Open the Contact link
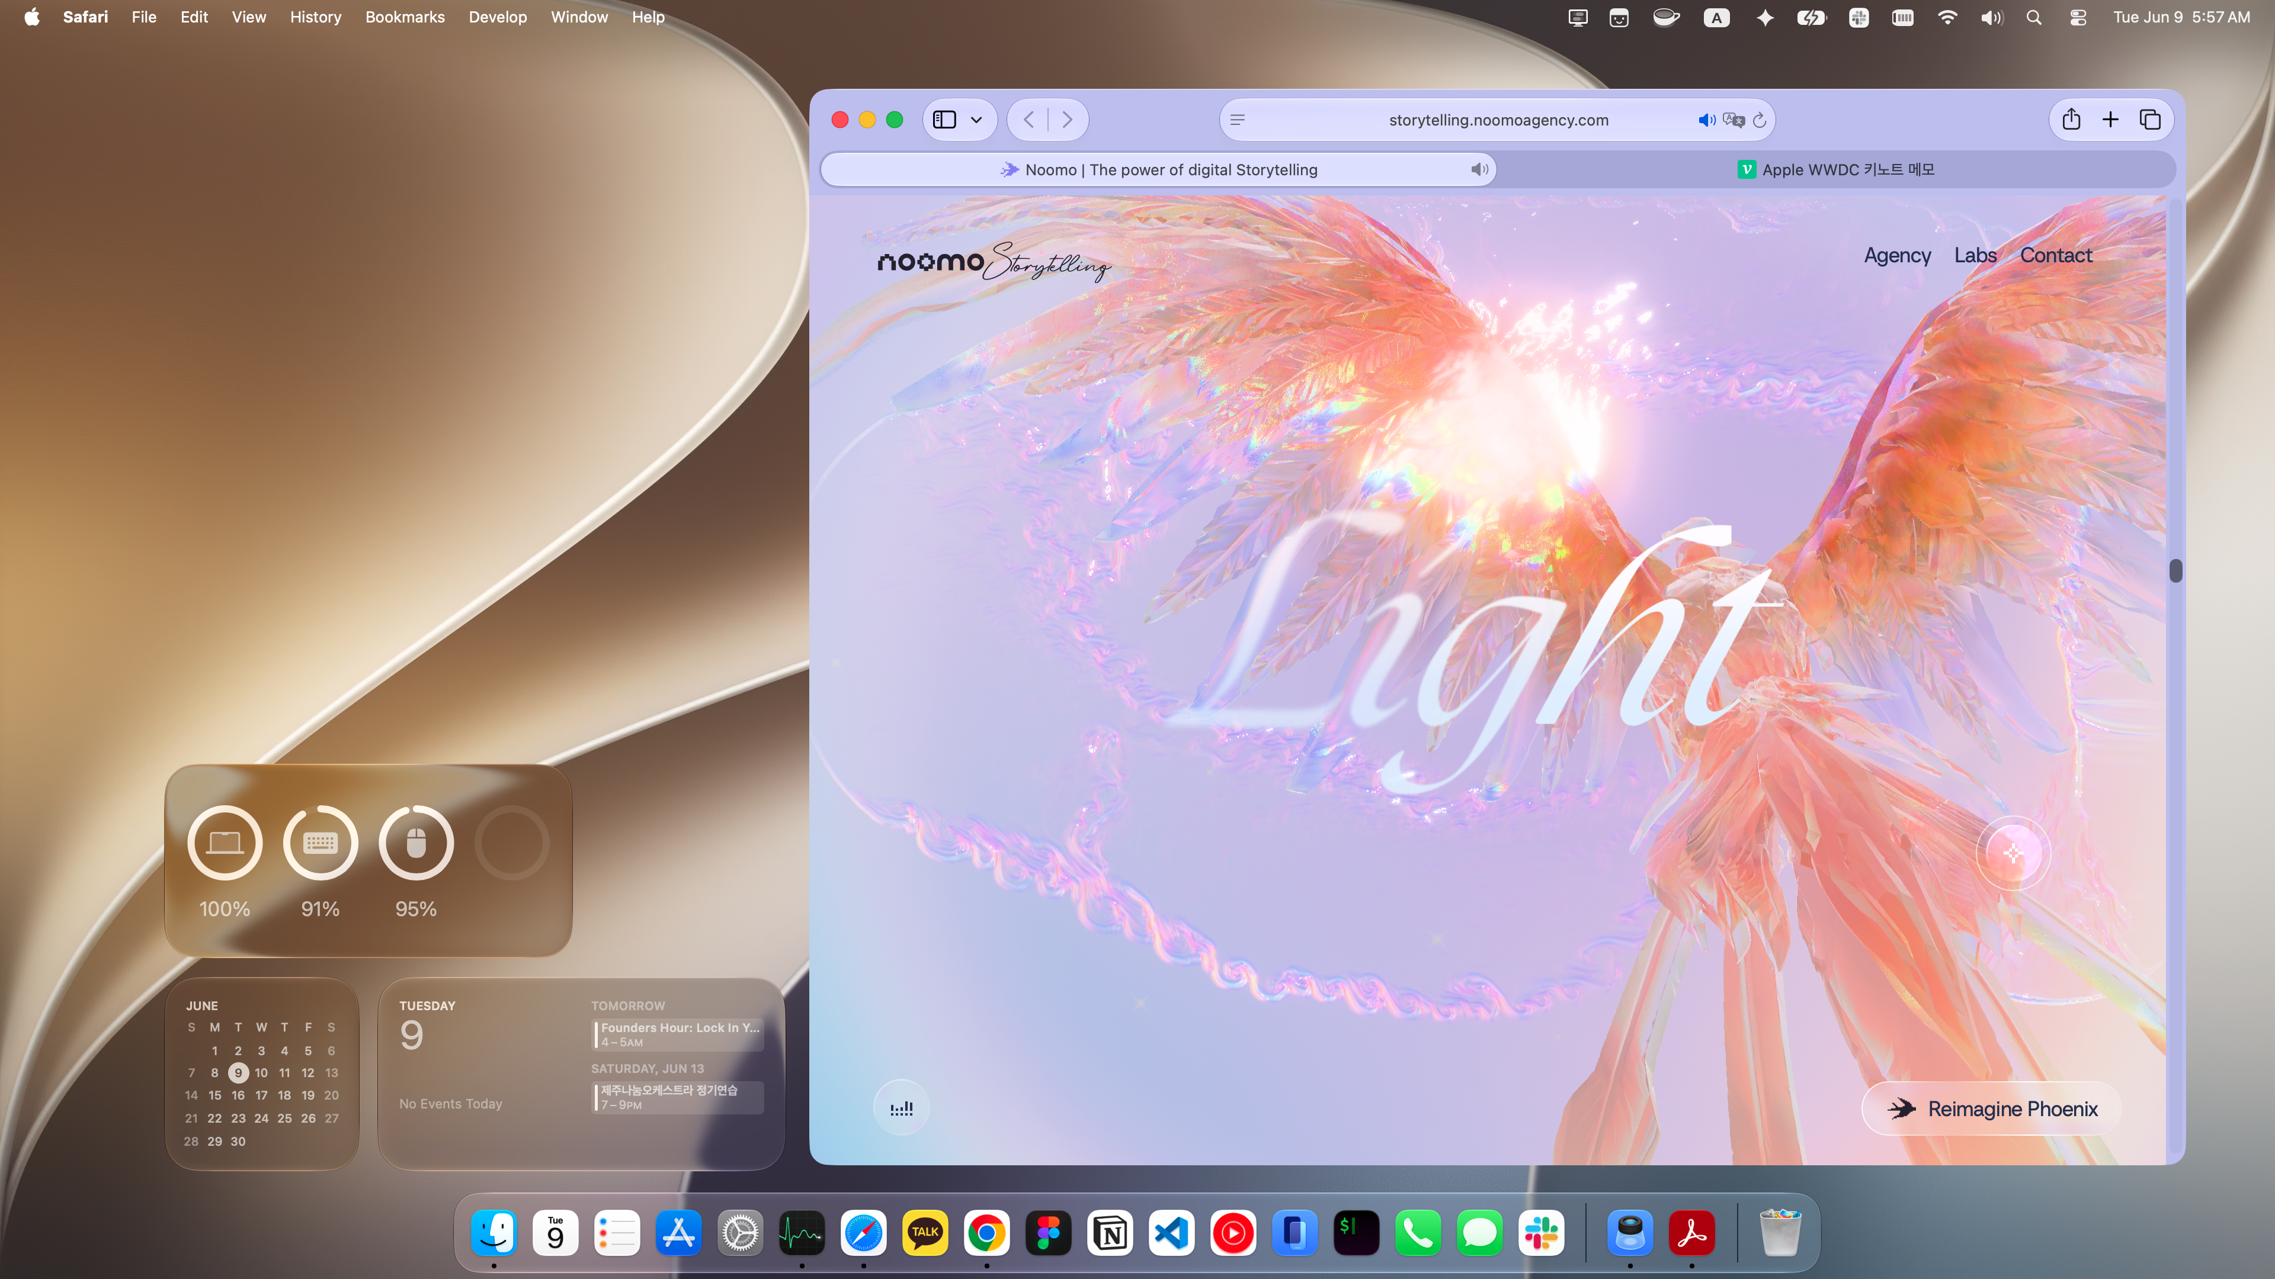Screen dimensions: 2275x1279 (2056, 255)
